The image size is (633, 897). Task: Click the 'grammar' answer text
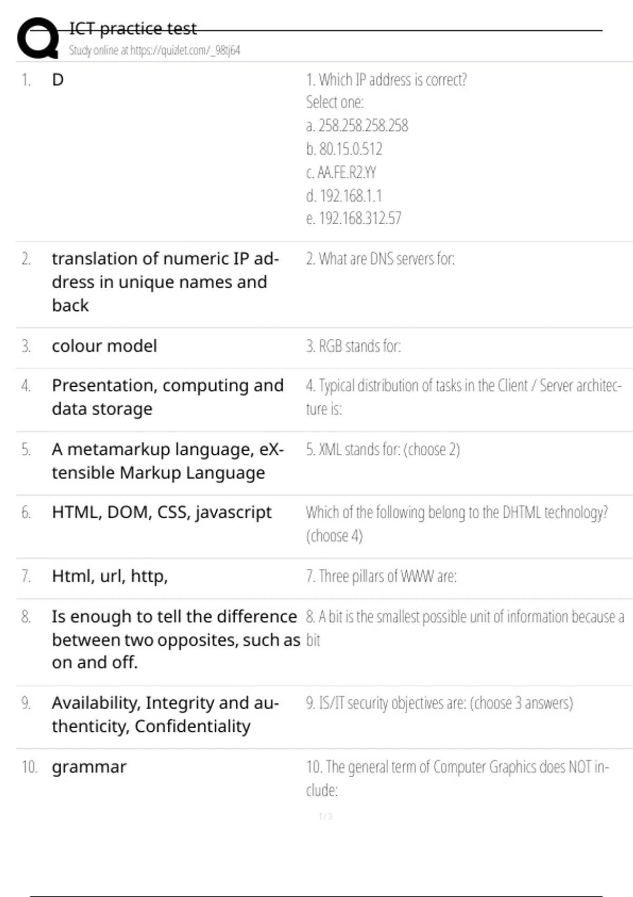pos(89,767)
